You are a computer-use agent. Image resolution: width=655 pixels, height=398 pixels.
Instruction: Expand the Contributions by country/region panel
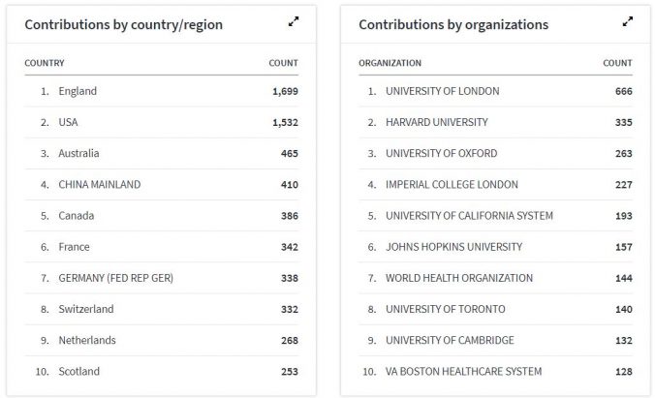point(294,22)
